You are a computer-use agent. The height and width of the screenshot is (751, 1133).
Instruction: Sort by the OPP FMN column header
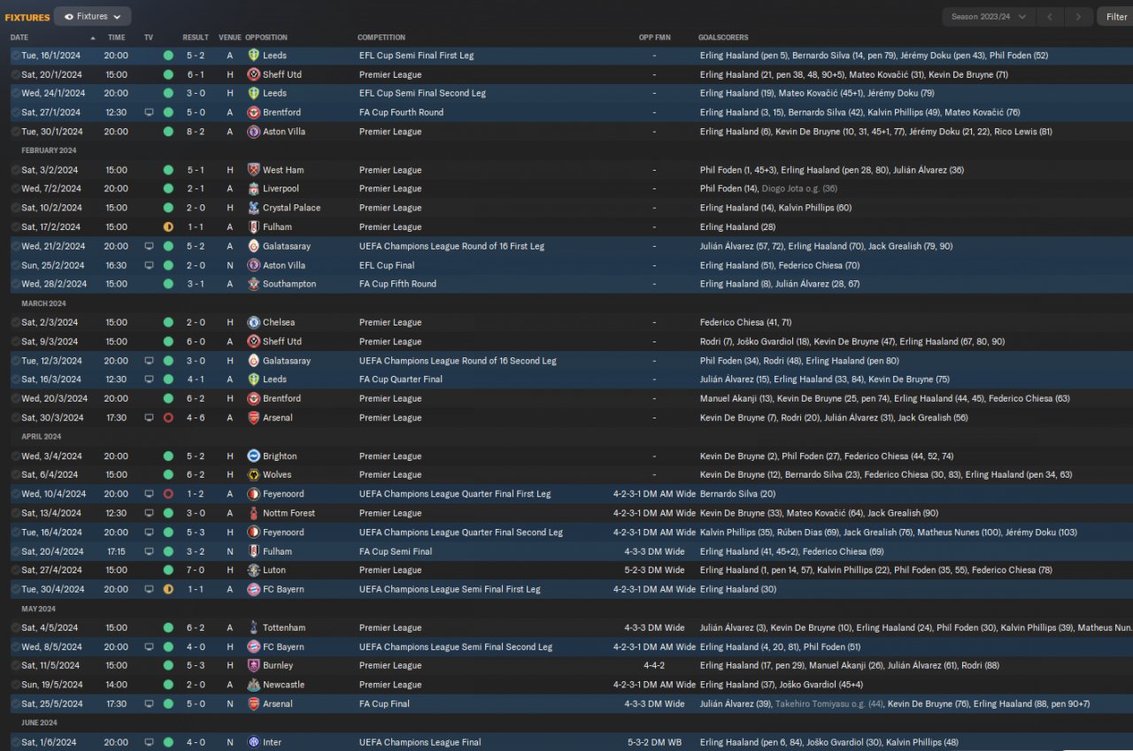[x=653, y=37]
